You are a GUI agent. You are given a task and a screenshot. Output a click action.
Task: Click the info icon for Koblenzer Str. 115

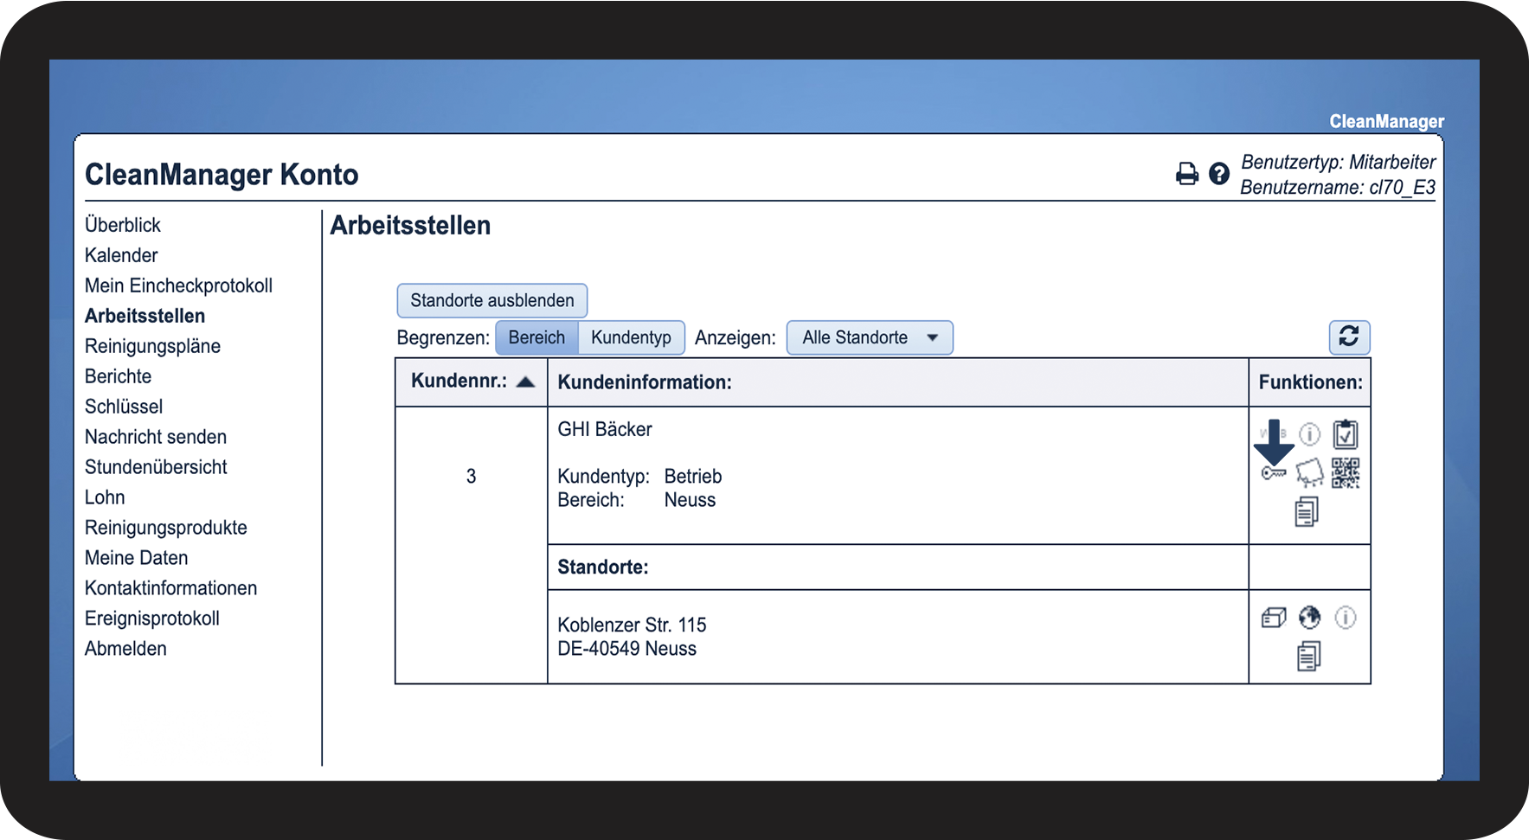click(1346, 617)
